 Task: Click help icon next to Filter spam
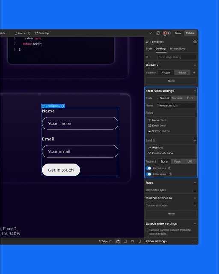170,174
